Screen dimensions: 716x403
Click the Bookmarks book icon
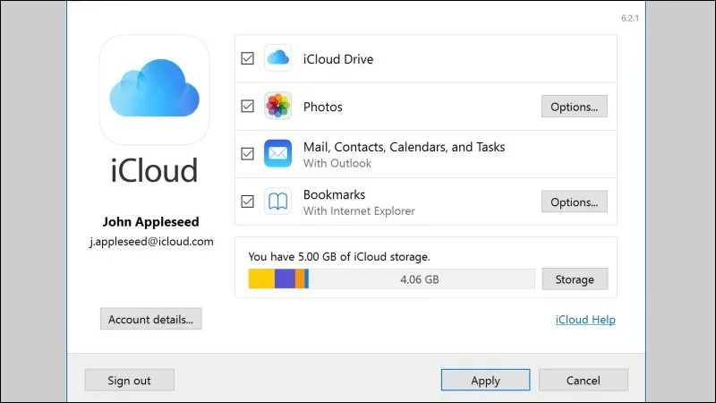[x=277, y=201]
